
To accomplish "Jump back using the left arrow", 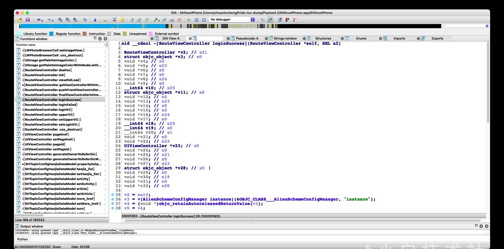I will [38, 19].
